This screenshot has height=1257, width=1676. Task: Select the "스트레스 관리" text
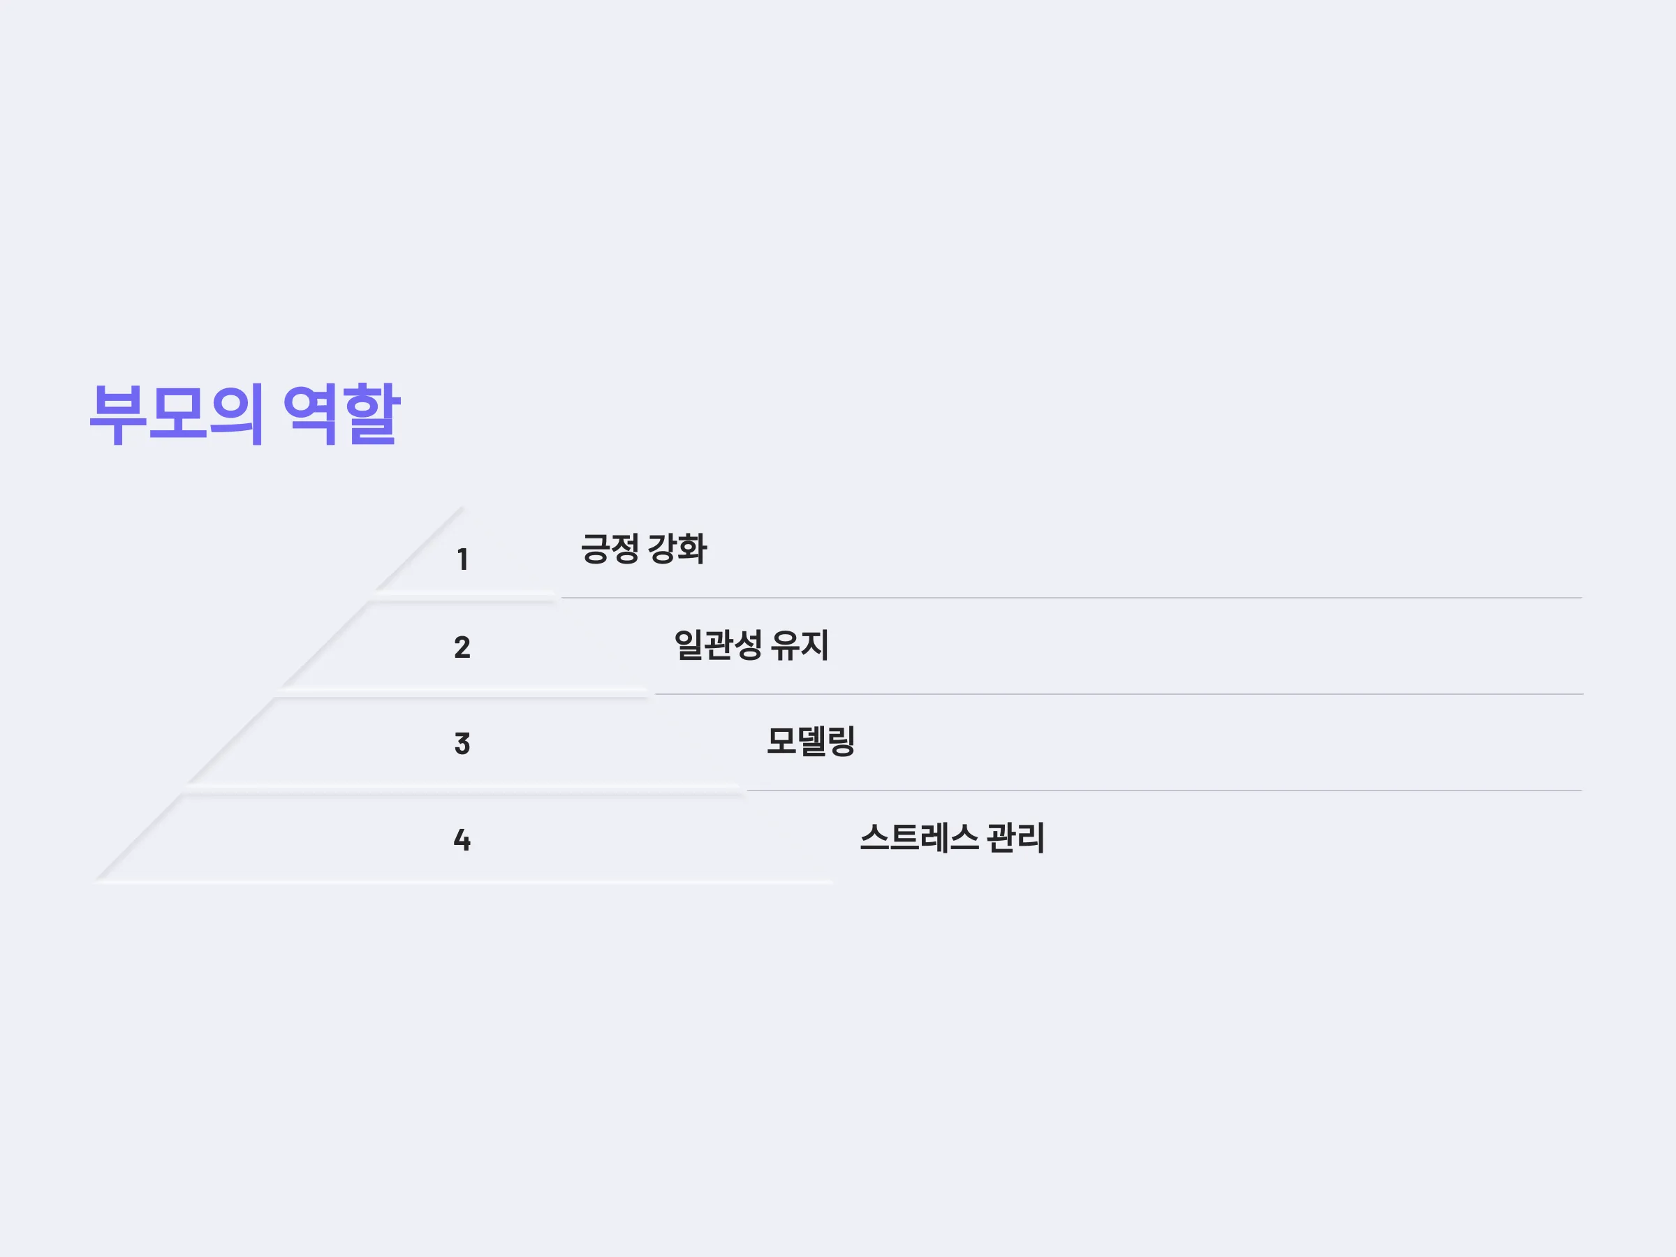pyautogui.click(x=953, y=837)
